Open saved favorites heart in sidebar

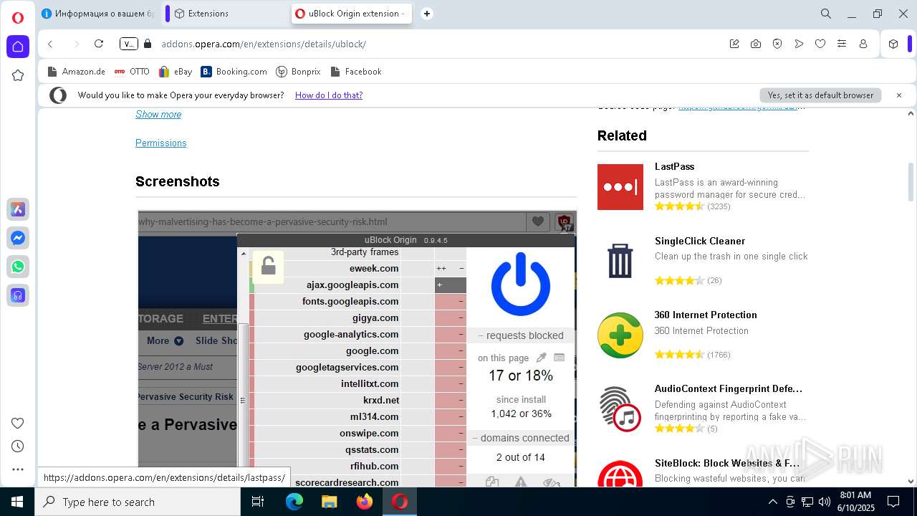click(18, 423)
